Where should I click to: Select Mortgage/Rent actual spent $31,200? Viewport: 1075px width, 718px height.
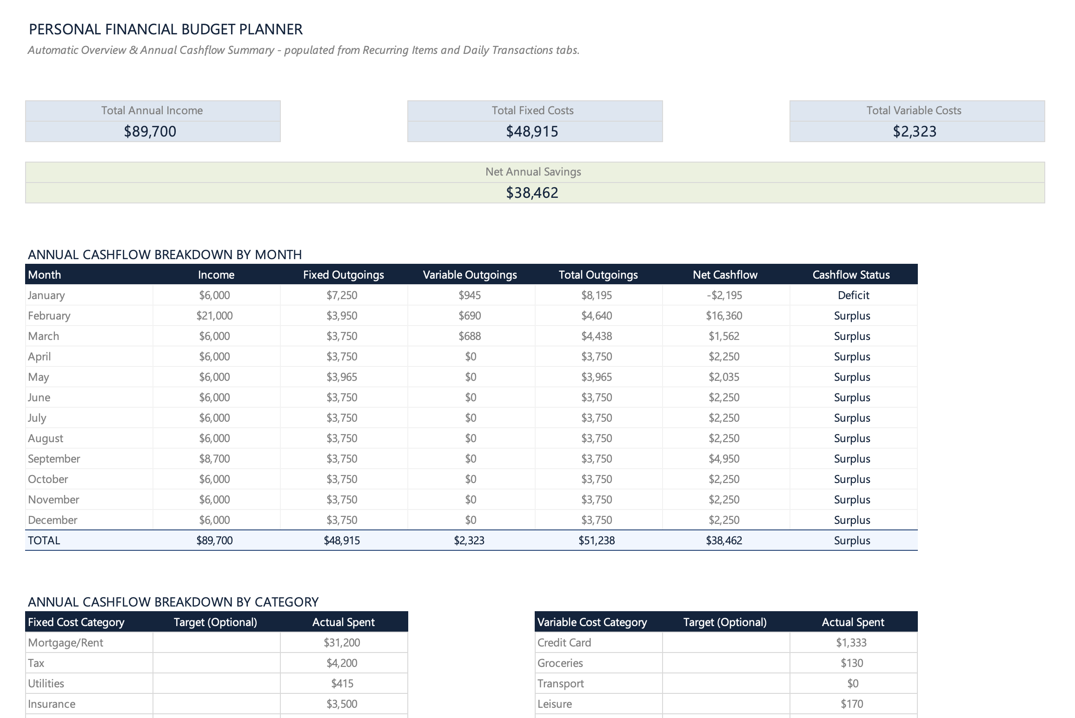(x=344, y=643)
